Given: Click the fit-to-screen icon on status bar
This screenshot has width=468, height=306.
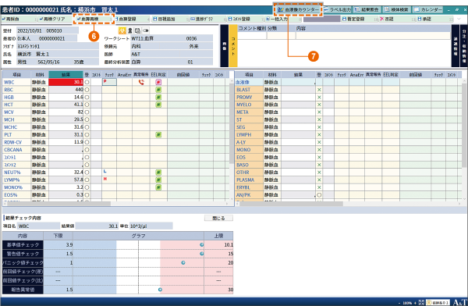Looking at the screenshot, I should 421,302.
